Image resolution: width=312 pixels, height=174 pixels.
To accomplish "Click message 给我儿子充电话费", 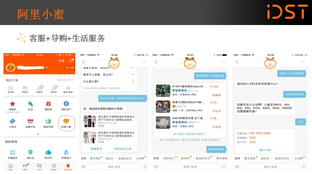I will (292, 74).
